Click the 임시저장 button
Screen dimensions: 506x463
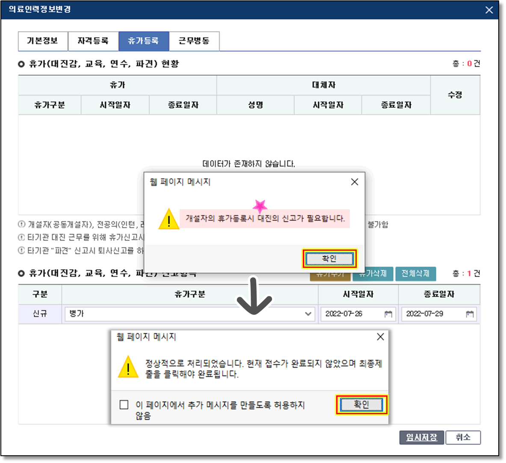(421, 437)
